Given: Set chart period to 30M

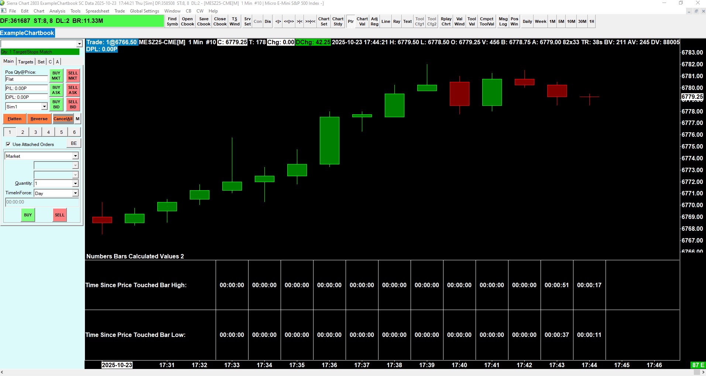Looking at the screenshot, I should [582, 21].
